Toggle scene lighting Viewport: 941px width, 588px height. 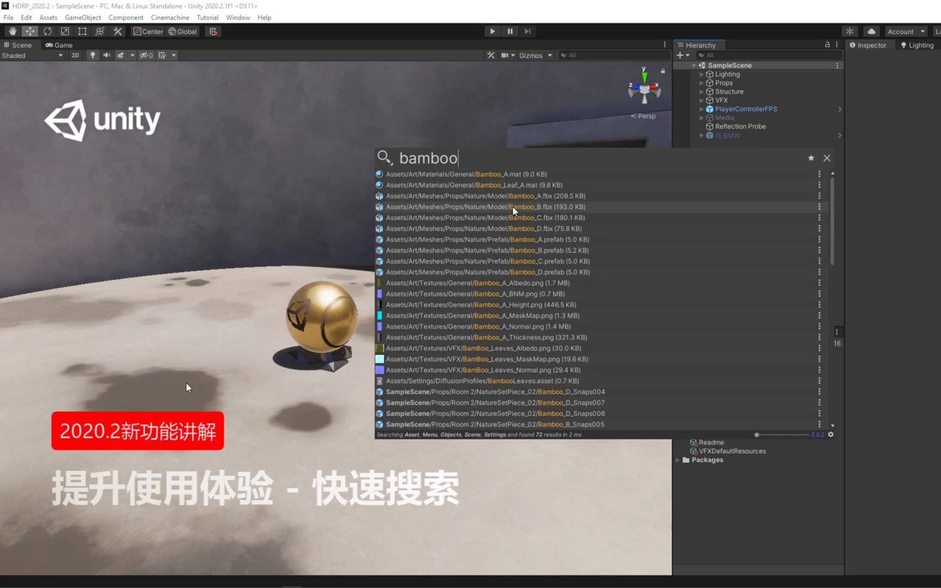tap(93, 55)
